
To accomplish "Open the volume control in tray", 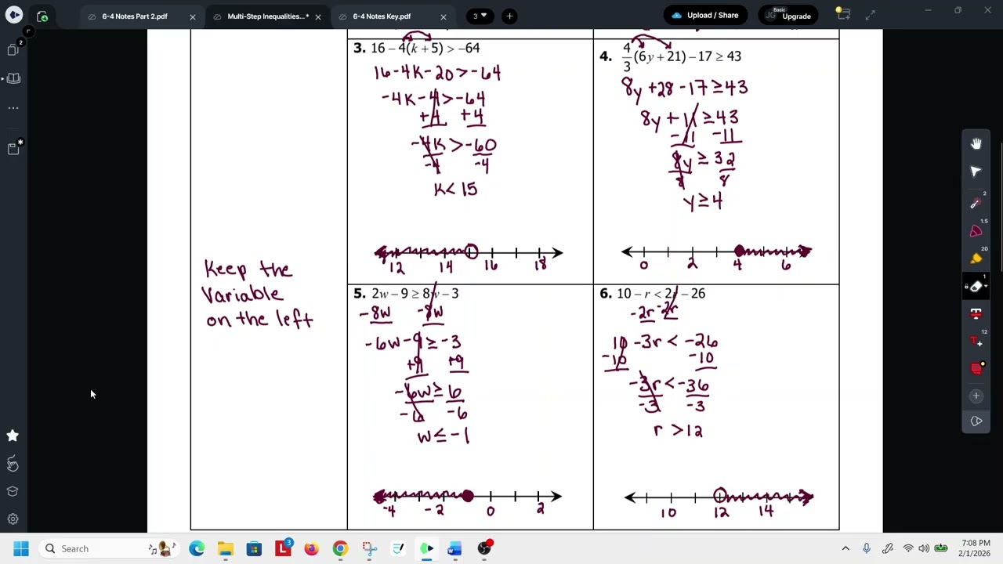I will (925, 548).
